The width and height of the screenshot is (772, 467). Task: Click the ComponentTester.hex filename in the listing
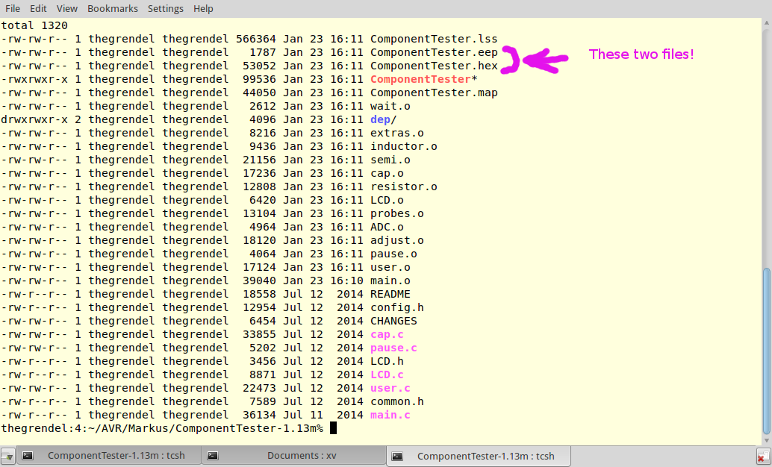coord(432,66)
